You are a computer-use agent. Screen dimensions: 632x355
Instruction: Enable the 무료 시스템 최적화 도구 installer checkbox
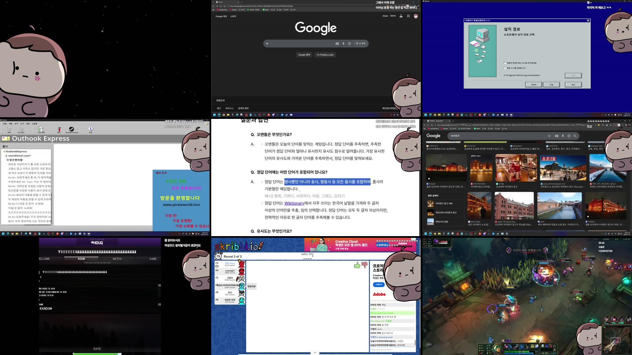coord(504,68)
